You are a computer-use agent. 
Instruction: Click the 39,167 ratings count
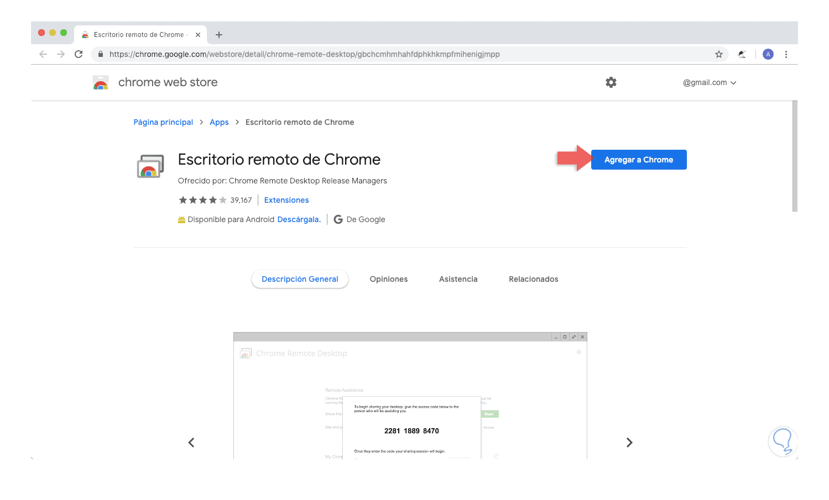[241, 200]
